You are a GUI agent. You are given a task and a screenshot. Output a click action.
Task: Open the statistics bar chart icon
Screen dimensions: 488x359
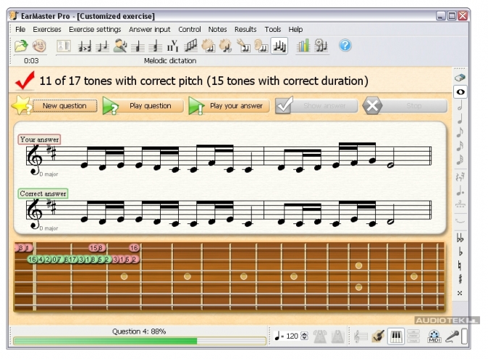pos(303,46)
